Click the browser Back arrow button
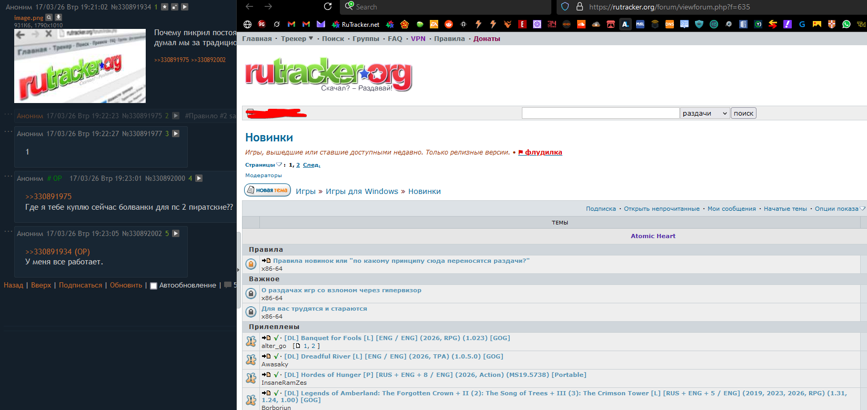Screen dimensions: 867x410 click(249, 6)
